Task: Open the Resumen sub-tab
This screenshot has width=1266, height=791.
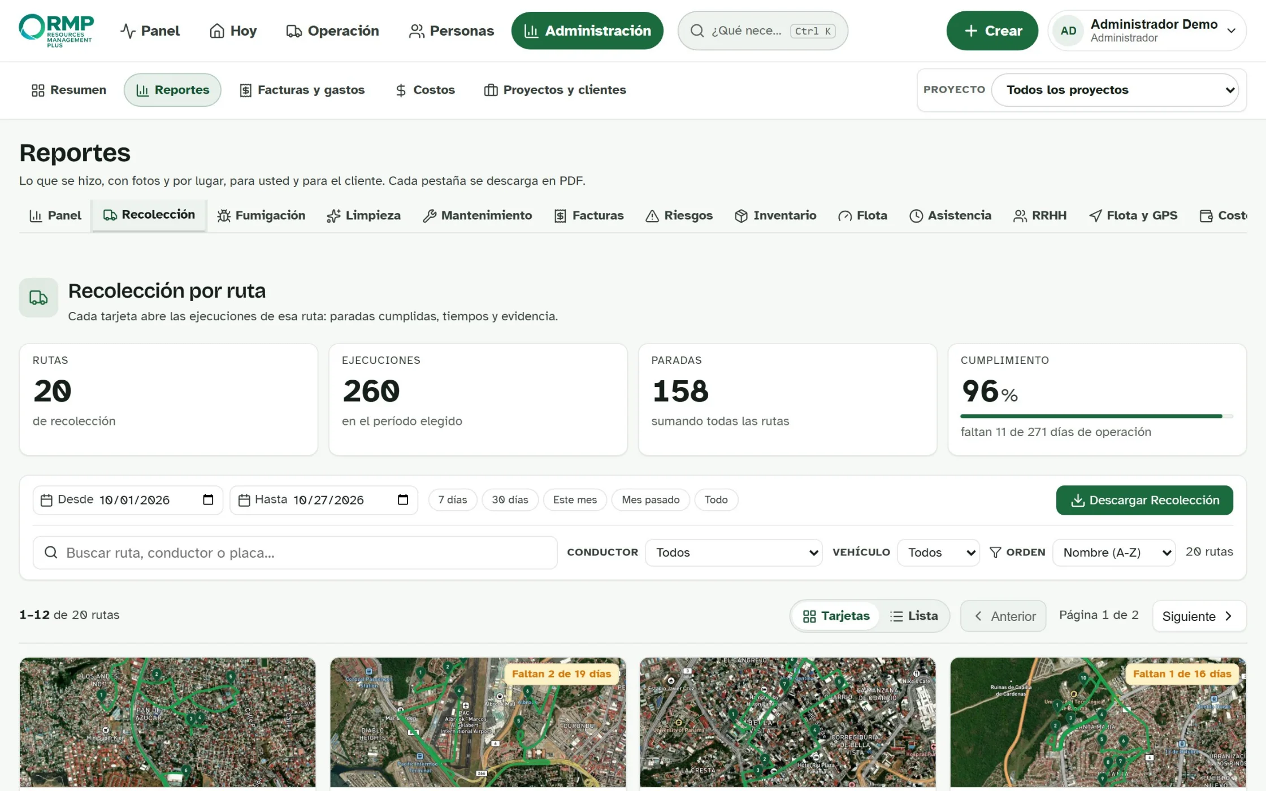Action: pyautogui.click(x=69, y=90)
